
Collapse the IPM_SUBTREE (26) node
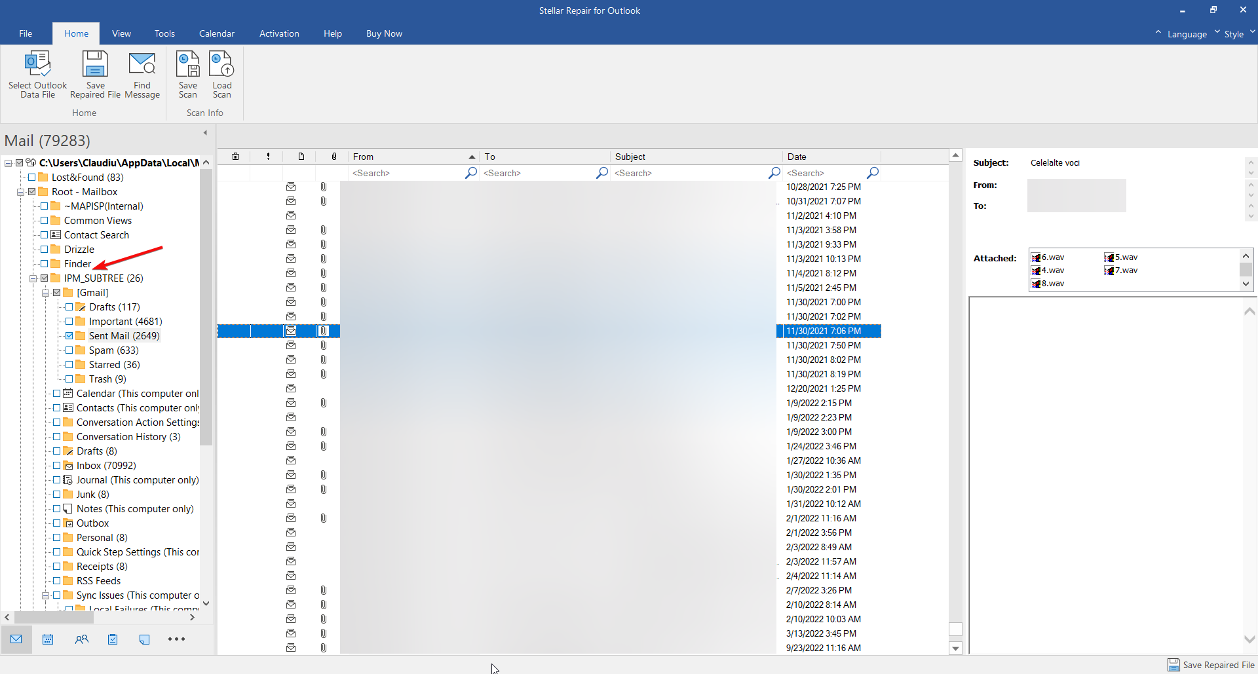[33, 278]
